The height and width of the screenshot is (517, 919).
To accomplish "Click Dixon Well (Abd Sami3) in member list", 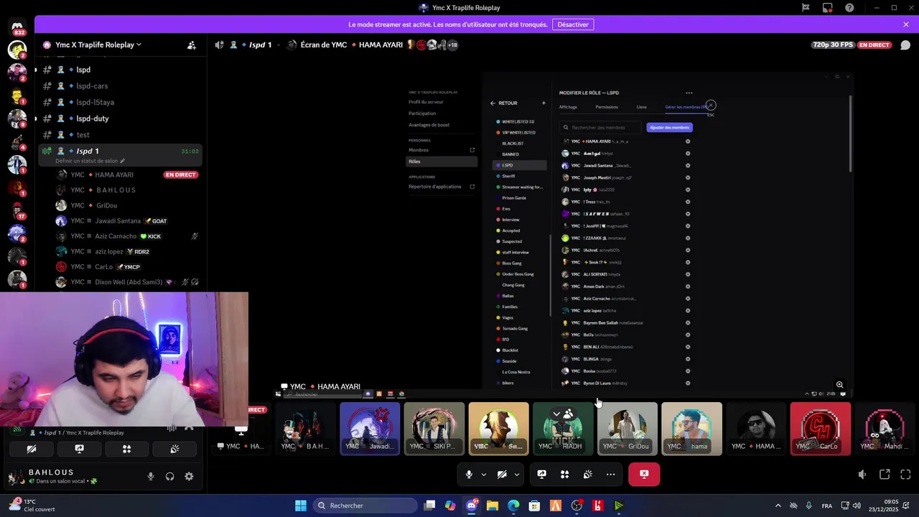I will [128, 282].
